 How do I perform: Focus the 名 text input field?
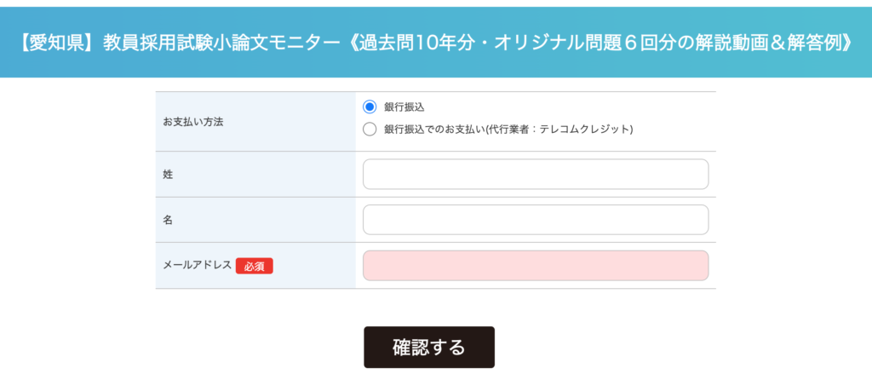click(536, 220)
